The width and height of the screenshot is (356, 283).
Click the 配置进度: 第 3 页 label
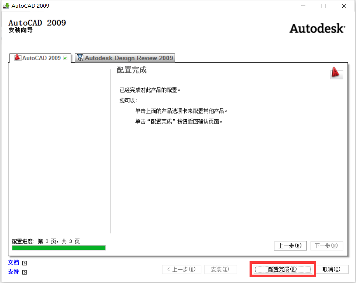pyautogui.click(x=46, y=241)
